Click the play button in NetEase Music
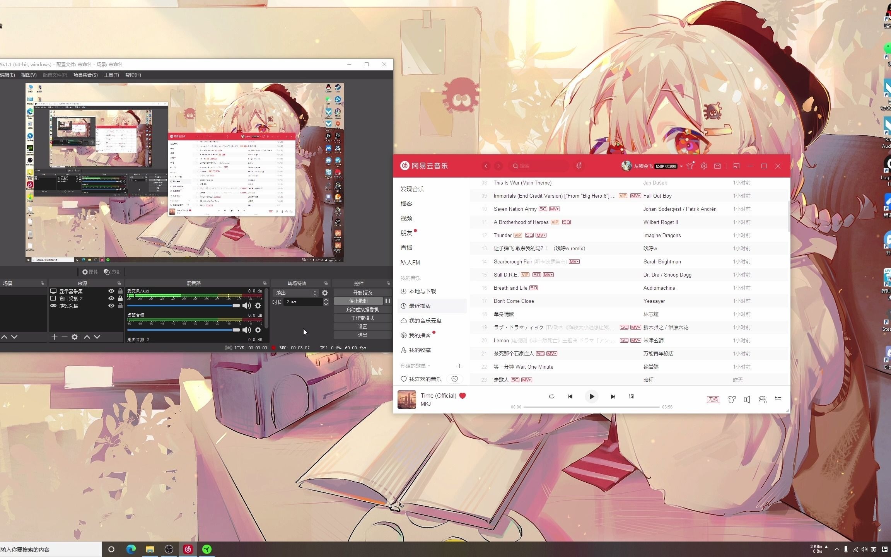 pyautogui.click(x=591, y=396)
